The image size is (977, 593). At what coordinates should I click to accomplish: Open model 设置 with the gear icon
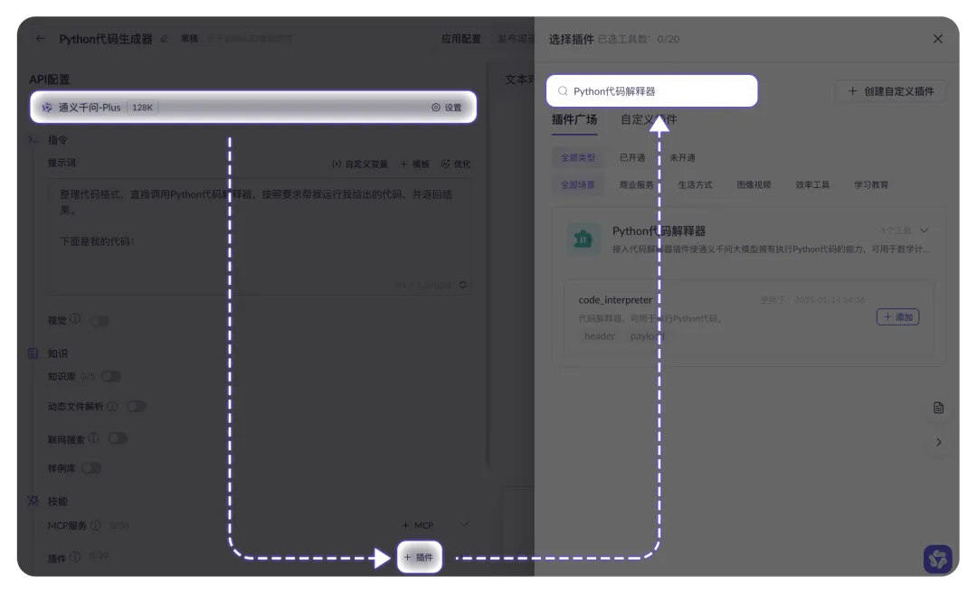coord(447,108)
